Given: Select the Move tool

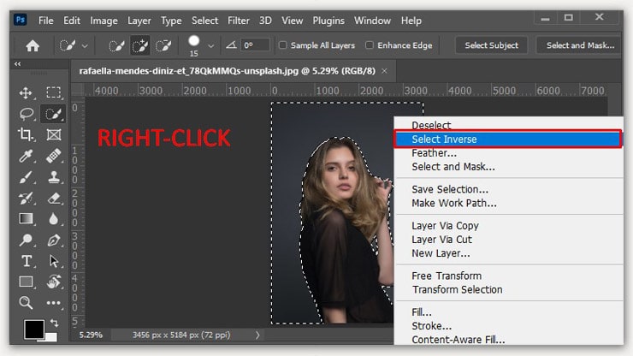Looking at the screenshot, I should point(26,93).
